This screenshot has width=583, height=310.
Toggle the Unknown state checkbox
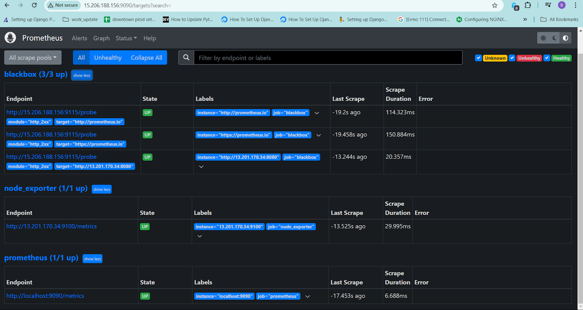(478, 58)
